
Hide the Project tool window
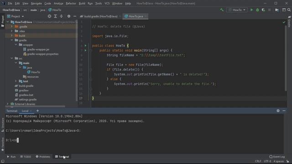(75, 16)
